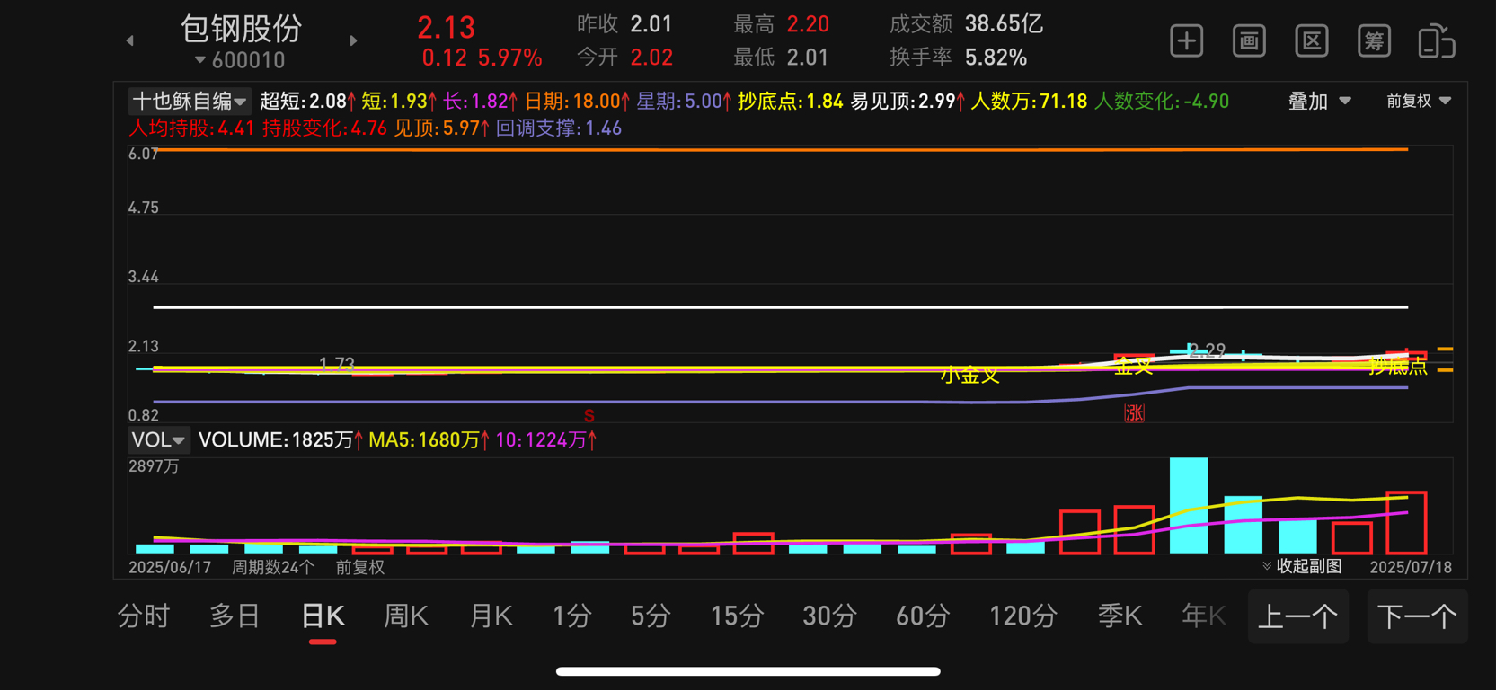Tap the 人均持股:4.41 indicator value
The width and height of the screenshot is (1496, 691).
click(x=192, y=128)
